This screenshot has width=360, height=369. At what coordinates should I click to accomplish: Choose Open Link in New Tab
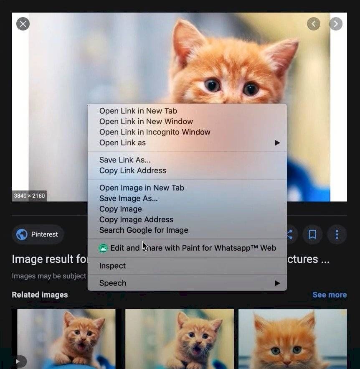(x=138, y=111)
